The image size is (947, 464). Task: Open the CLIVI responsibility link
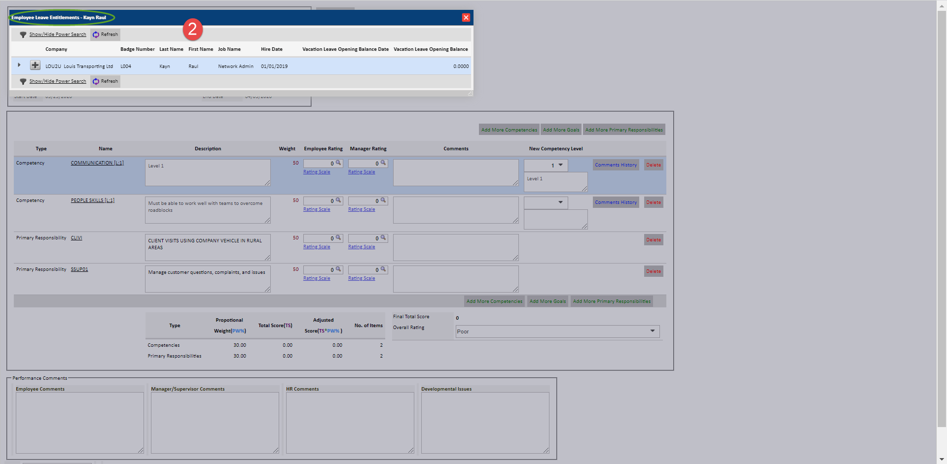76,238
